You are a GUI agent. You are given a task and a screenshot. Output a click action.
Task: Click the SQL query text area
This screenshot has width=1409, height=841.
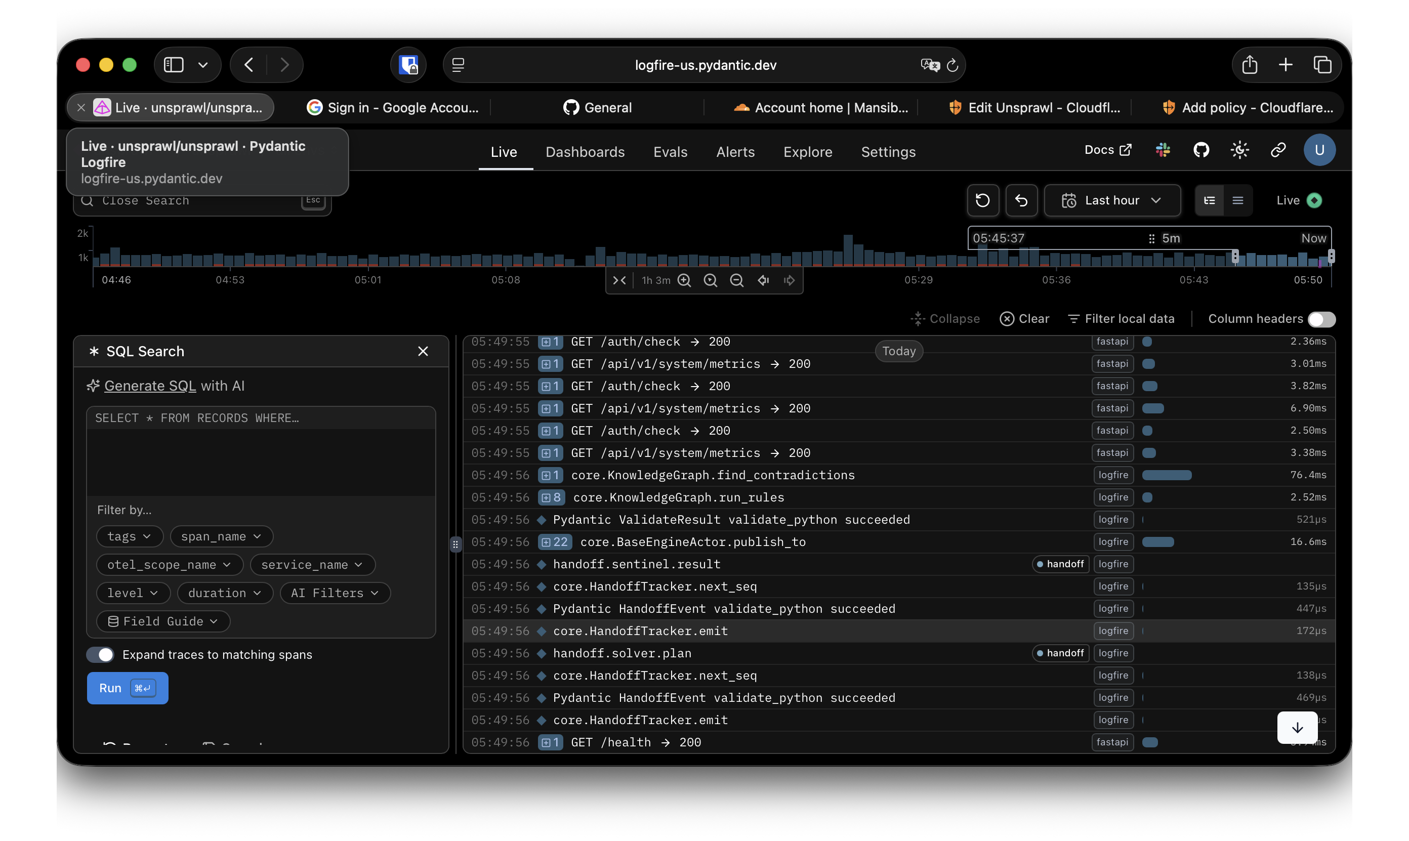pyautogui.click(x=261, y=453)
